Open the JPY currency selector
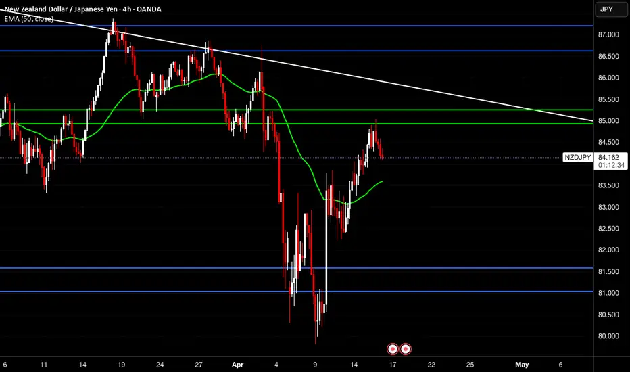This screenshot has width=630, height=372. tap(610, 9)
